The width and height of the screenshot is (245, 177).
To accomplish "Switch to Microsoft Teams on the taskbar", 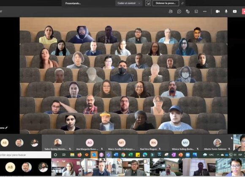I will click(x=109, y=155).
